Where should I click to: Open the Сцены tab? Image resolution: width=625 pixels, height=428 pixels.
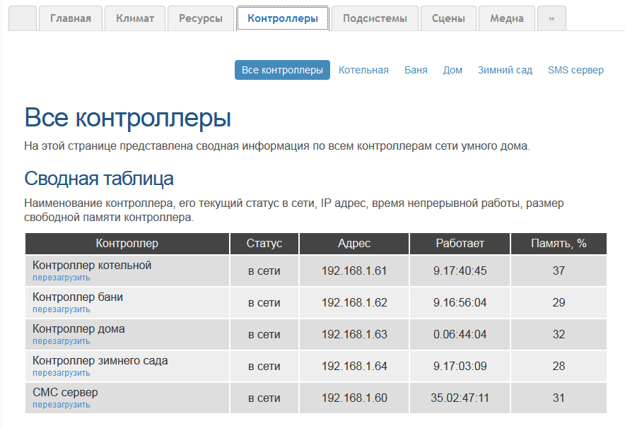click(448, 18)
